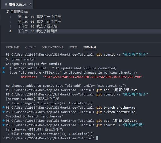Screen dimensions: 161x143
Task: Select the 用餐记录.txt editor tab
Action: pos(17,4)
